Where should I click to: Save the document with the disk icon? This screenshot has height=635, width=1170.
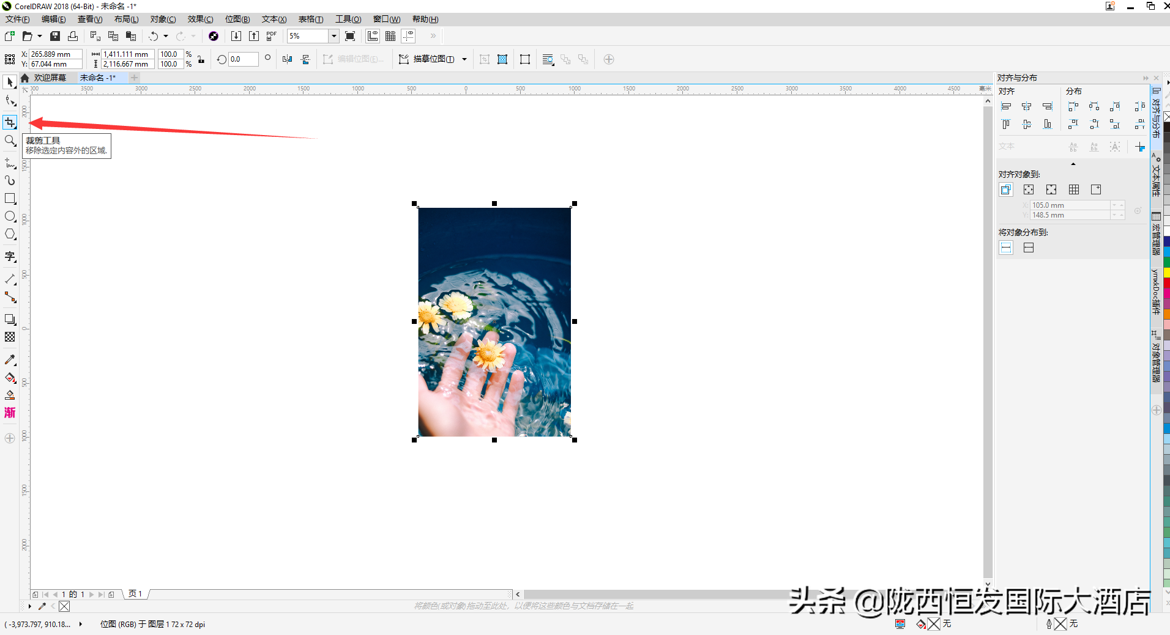(55, 36)
